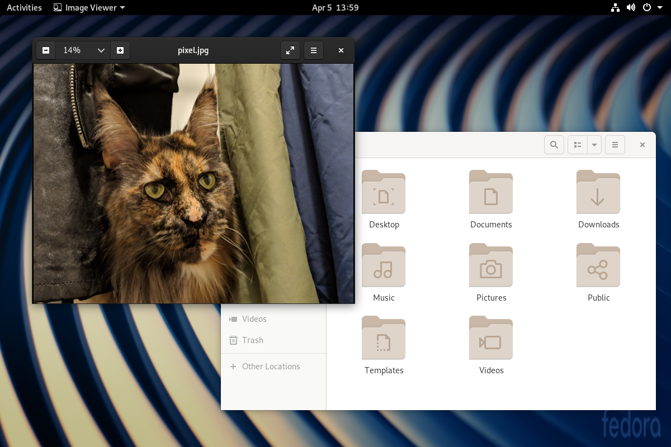
Task: Open the Image Viewer application menu
Action: coord(88,7)
